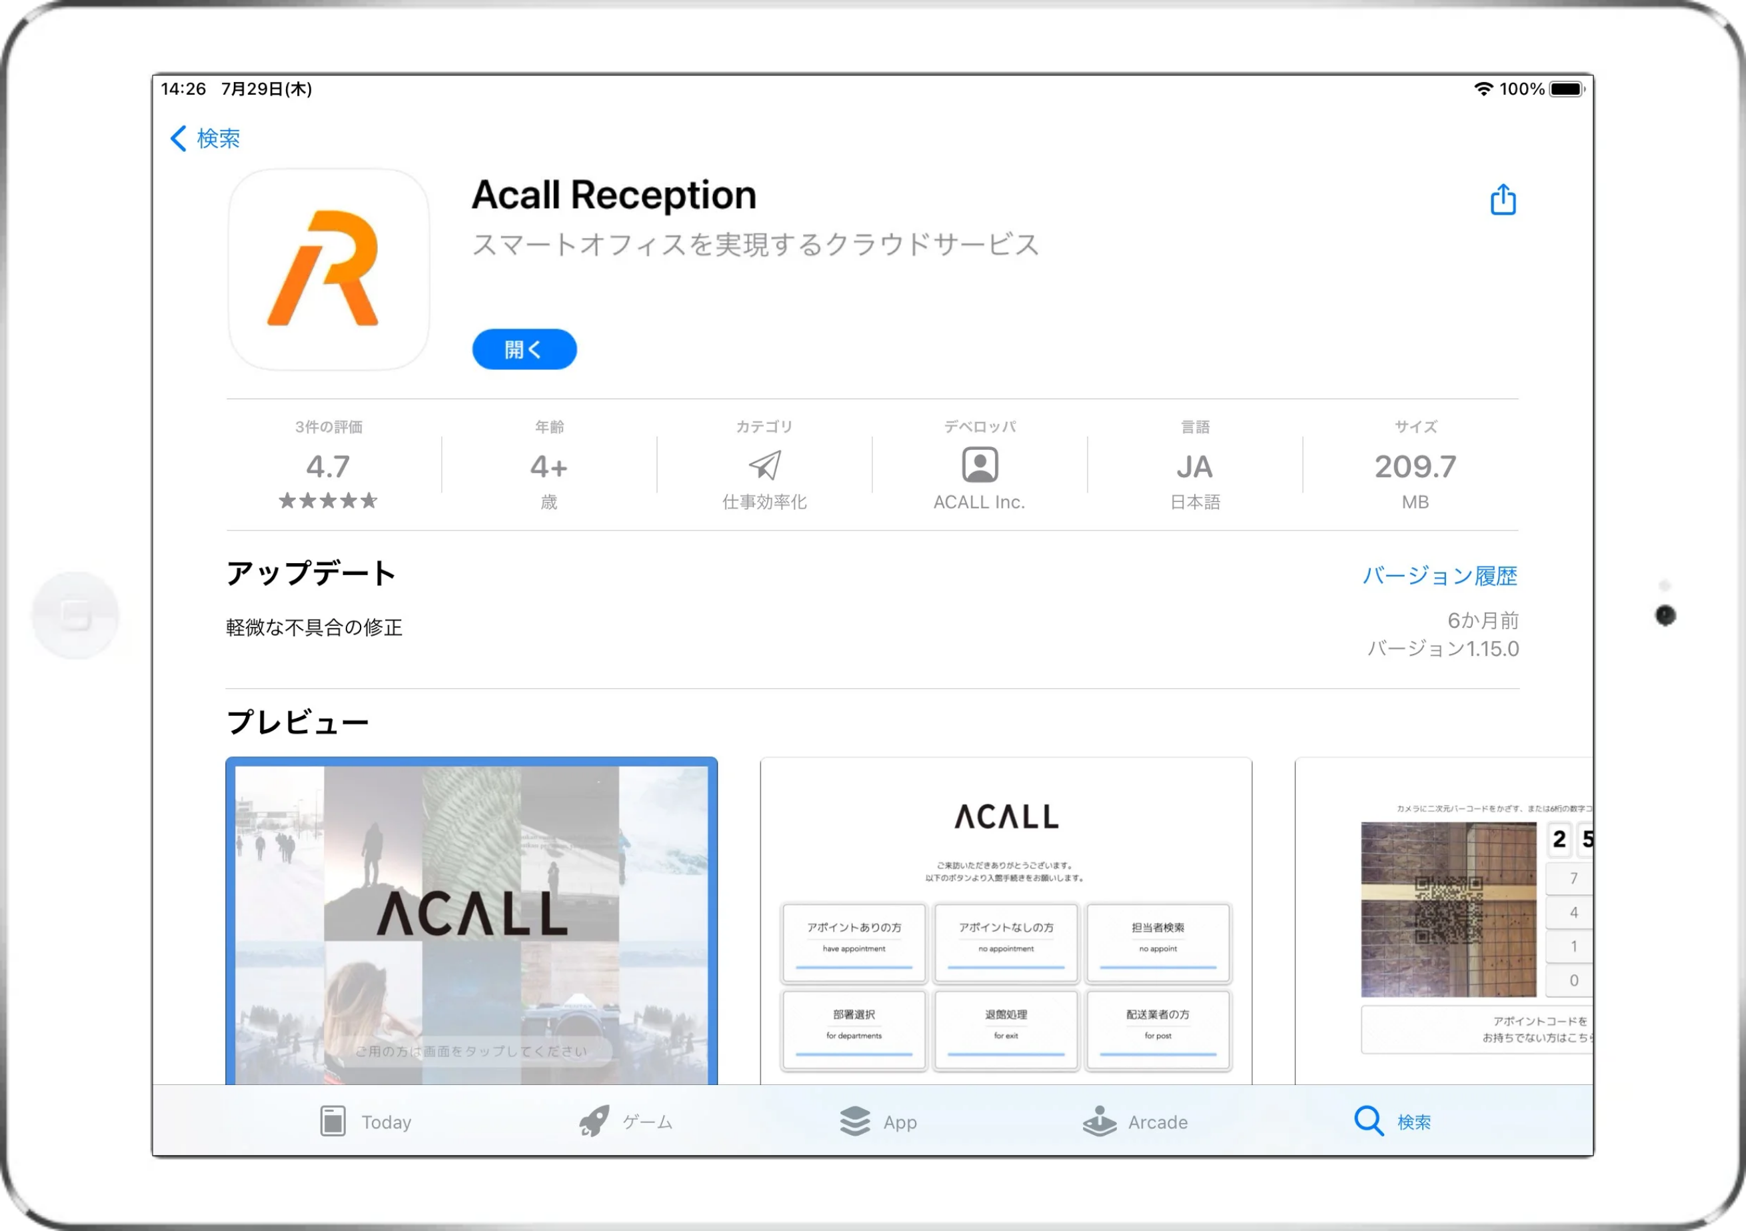Select the 検索 tab in bottom bar
Screen dimensions: 1746x1231
click(x=1392, y=1122)
